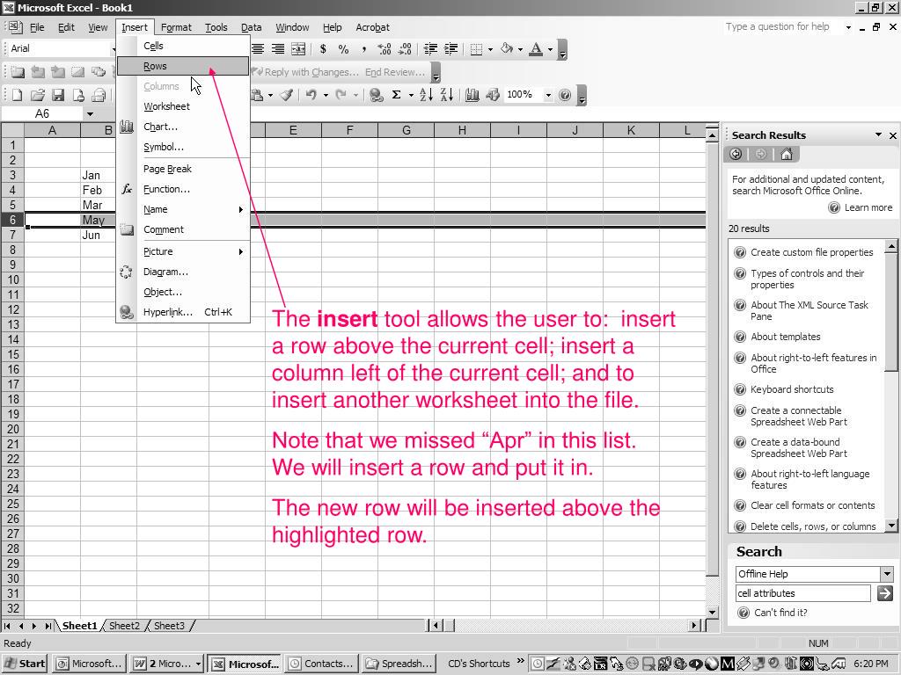
Task: Click the Can't find it? link
Action: coord(780,613)
